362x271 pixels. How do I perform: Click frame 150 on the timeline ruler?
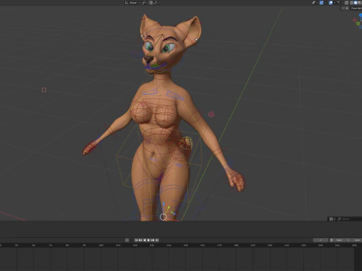(x=186, y=245)
